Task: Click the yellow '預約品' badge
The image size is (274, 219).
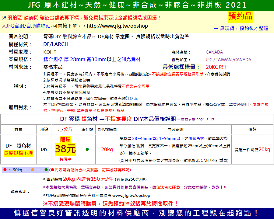Action: pyautogui.click(x=240, y=16)
